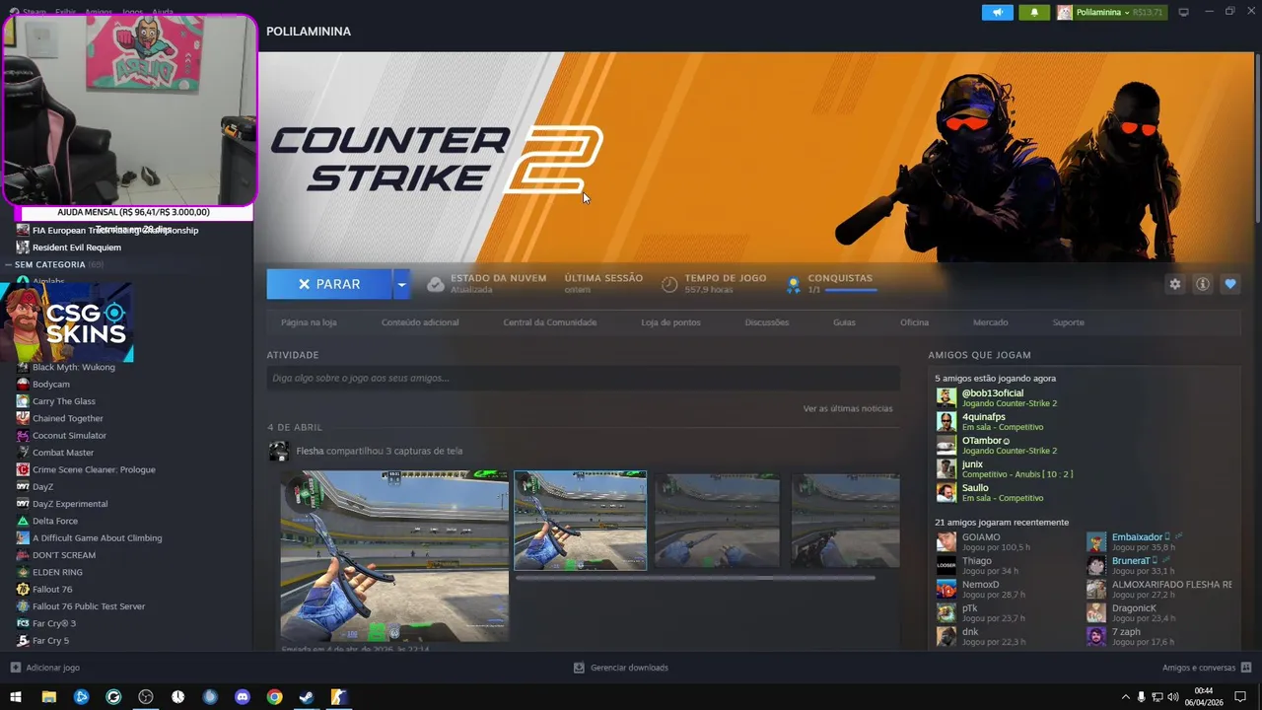Open the Windows notification center

[x=1241, y=697]
